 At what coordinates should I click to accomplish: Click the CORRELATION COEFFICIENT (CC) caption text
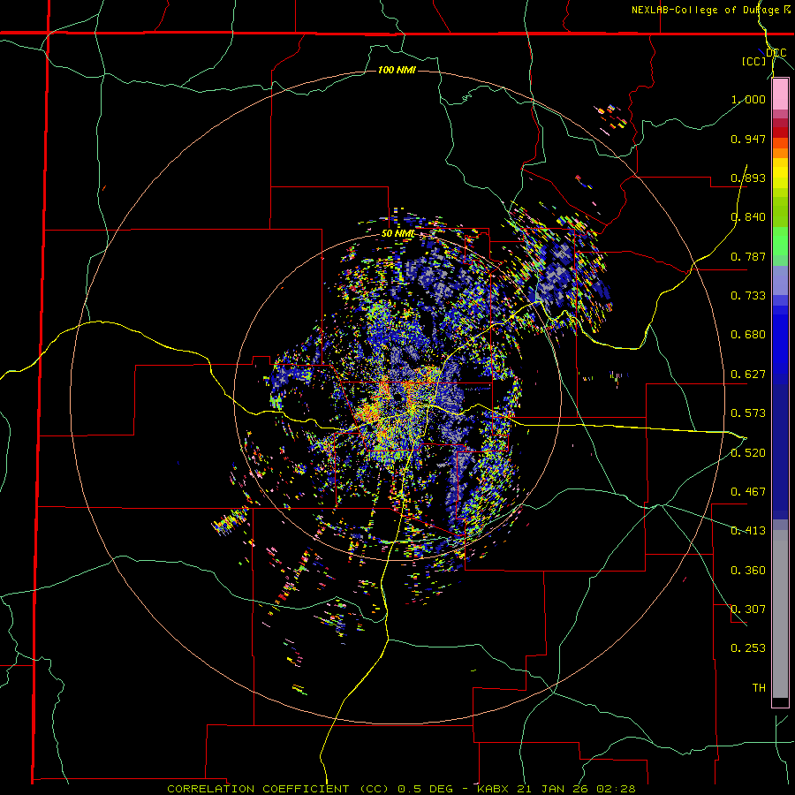[278, 789]
